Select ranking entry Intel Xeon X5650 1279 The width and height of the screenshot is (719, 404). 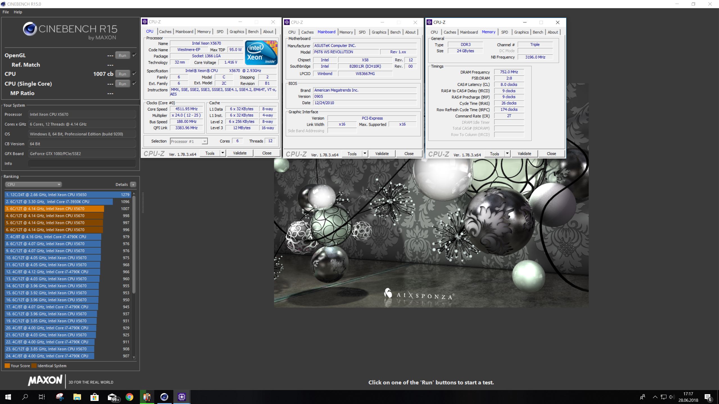(x=67, y=194)
